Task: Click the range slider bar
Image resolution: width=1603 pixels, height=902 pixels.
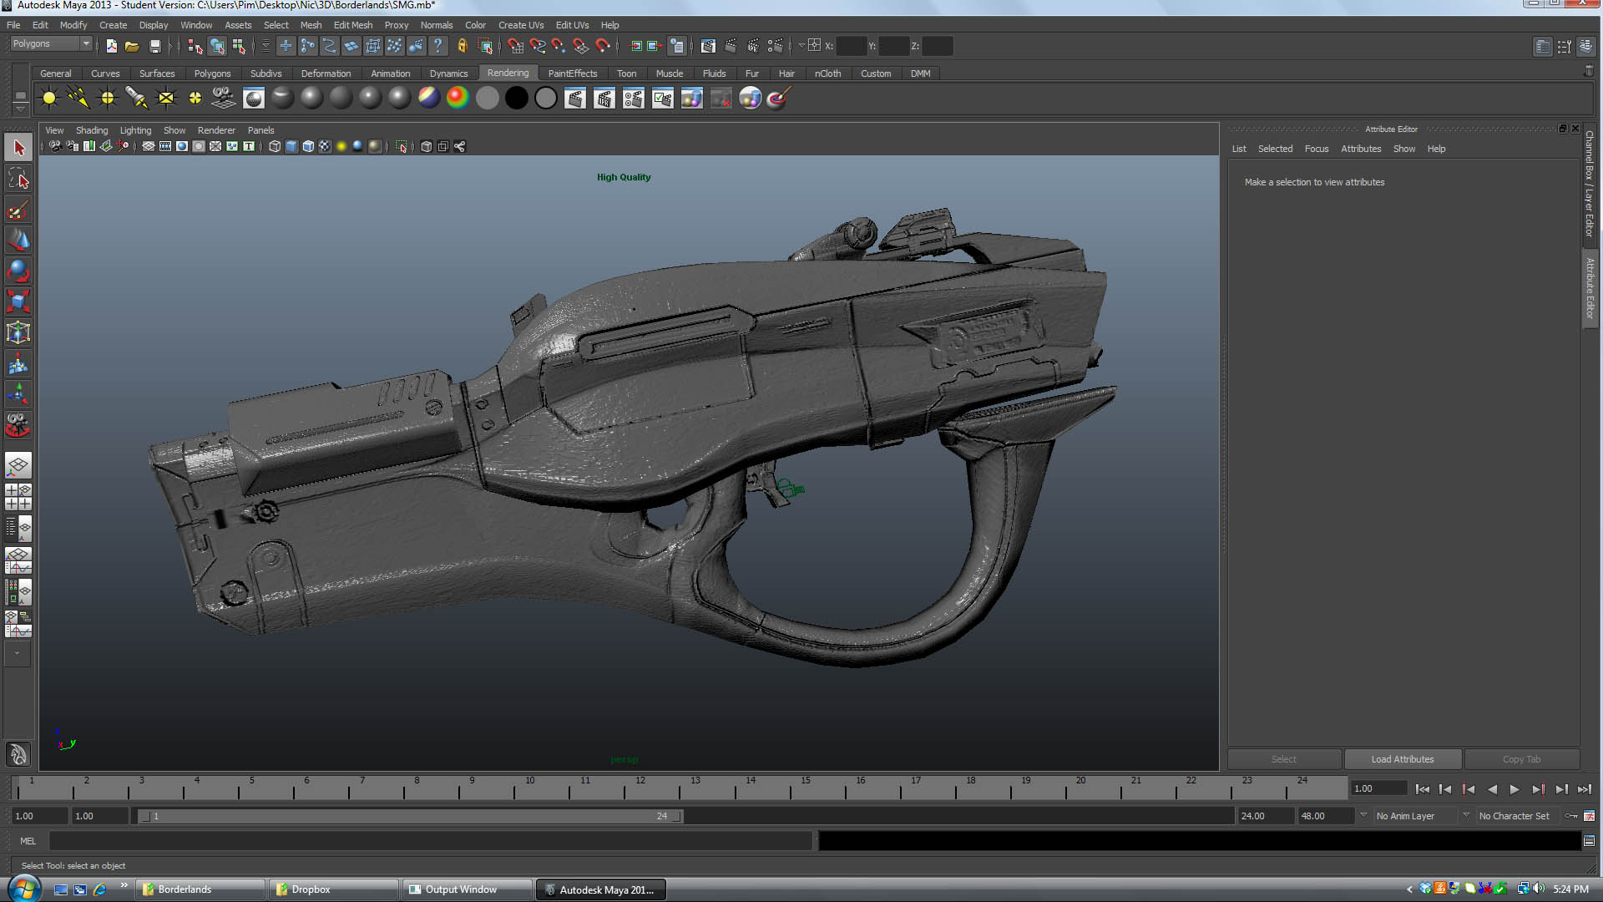Action: click(411, 816)
